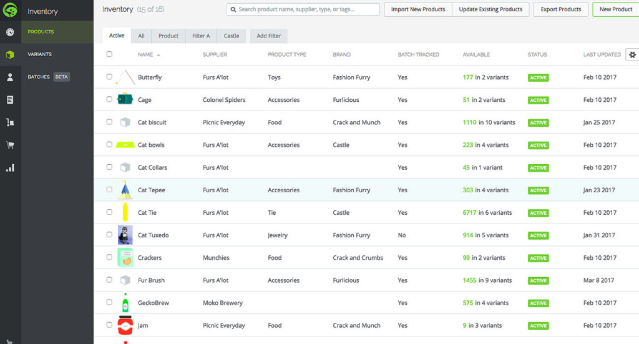The image size is (639, 344).
Task: Click the Cat biscuit placeholder box icon
Action: coord(125,122)
